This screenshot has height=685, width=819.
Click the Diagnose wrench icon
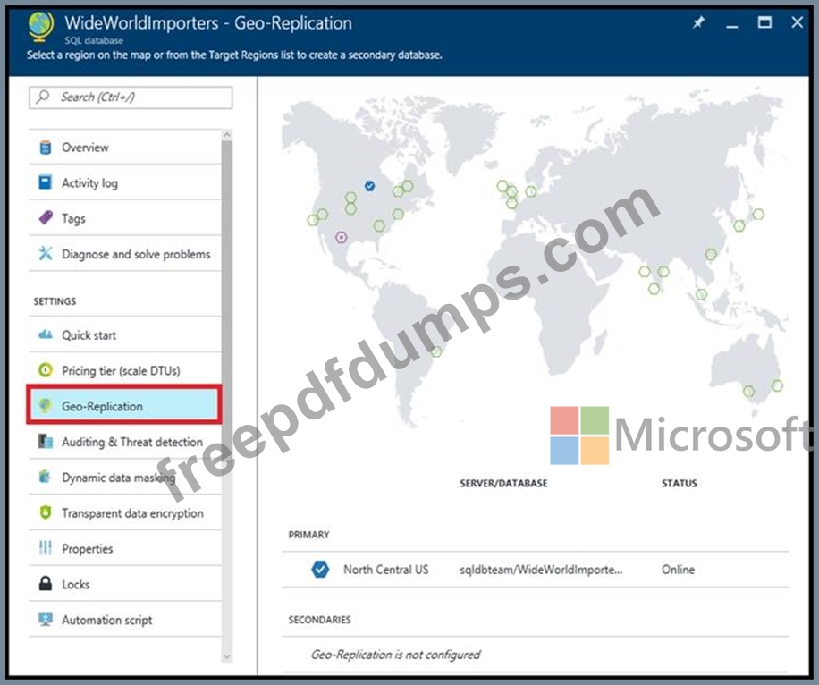click(46, 253)
